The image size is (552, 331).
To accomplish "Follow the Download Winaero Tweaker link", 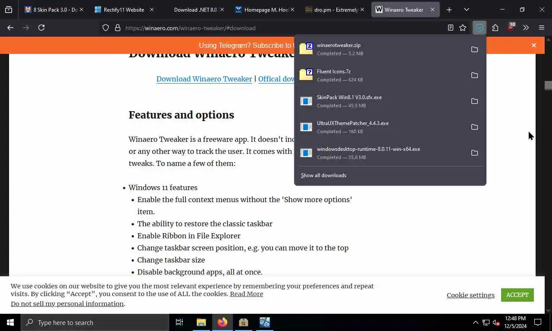I will coord(204,79).
